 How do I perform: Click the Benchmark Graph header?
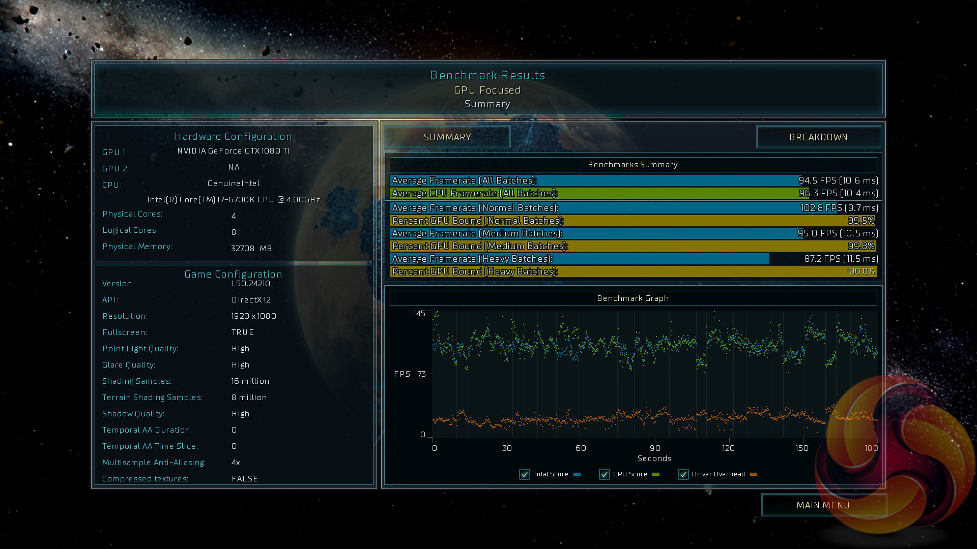coord(633,298)
